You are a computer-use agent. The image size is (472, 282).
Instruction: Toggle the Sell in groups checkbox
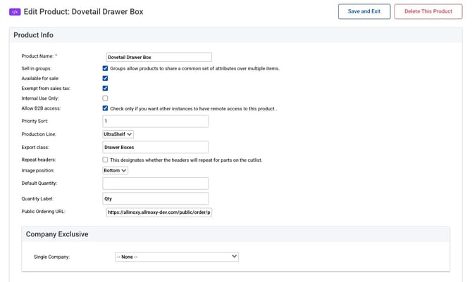[105, 68]
